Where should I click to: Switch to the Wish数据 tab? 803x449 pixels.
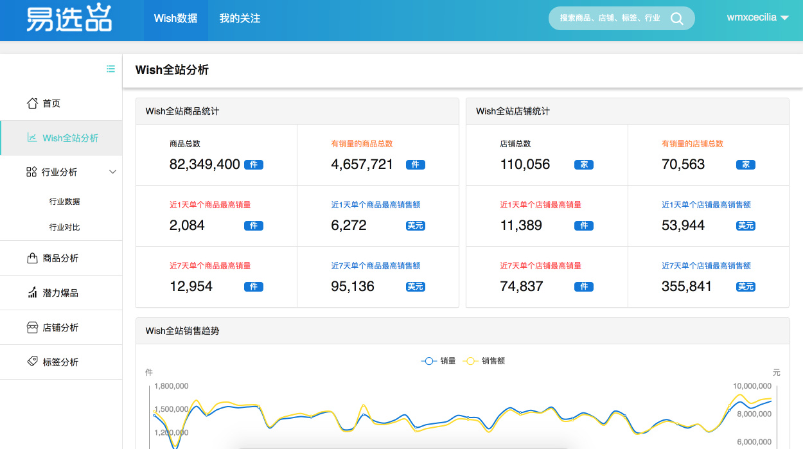(175, 19)
